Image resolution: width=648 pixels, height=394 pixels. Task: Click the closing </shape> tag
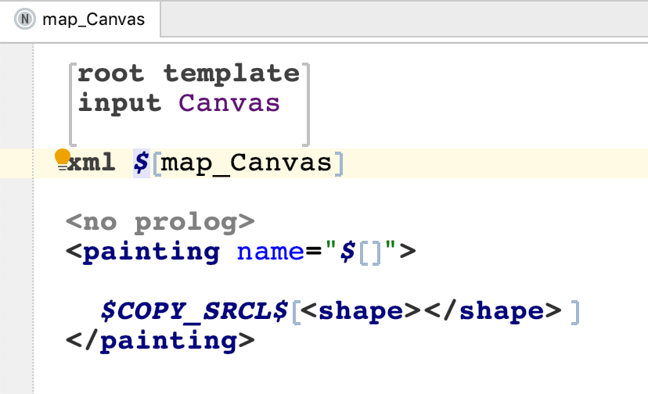pyautogui.click(x=492, y=311)
